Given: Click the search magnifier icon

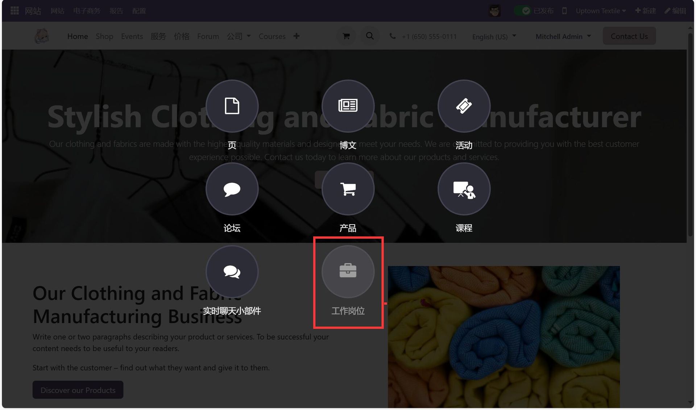Looking at the screenshot, I should 370,36.
